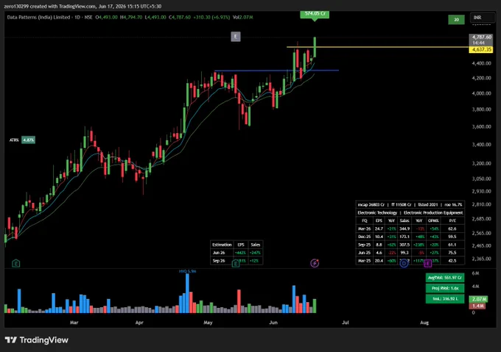Select the blue horizontal support line

[x=277, y=71]
